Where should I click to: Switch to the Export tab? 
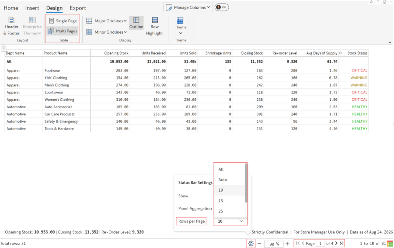coord(78,8)
